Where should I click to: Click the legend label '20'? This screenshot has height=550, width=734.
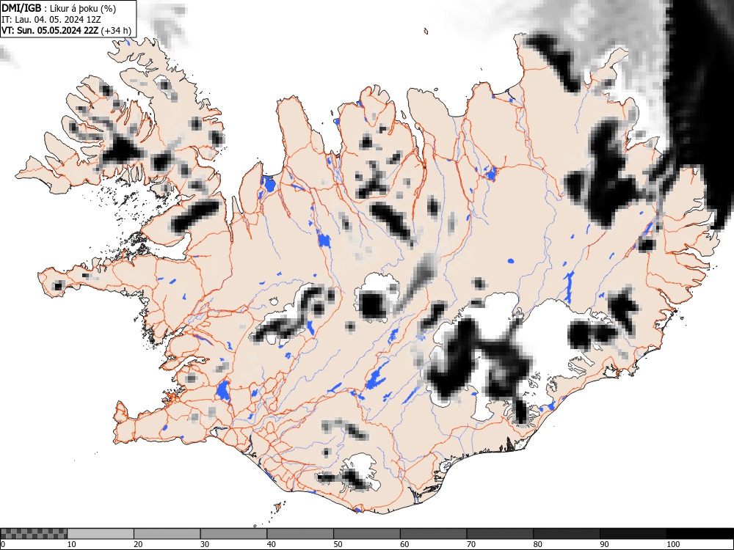coord(138,544)
